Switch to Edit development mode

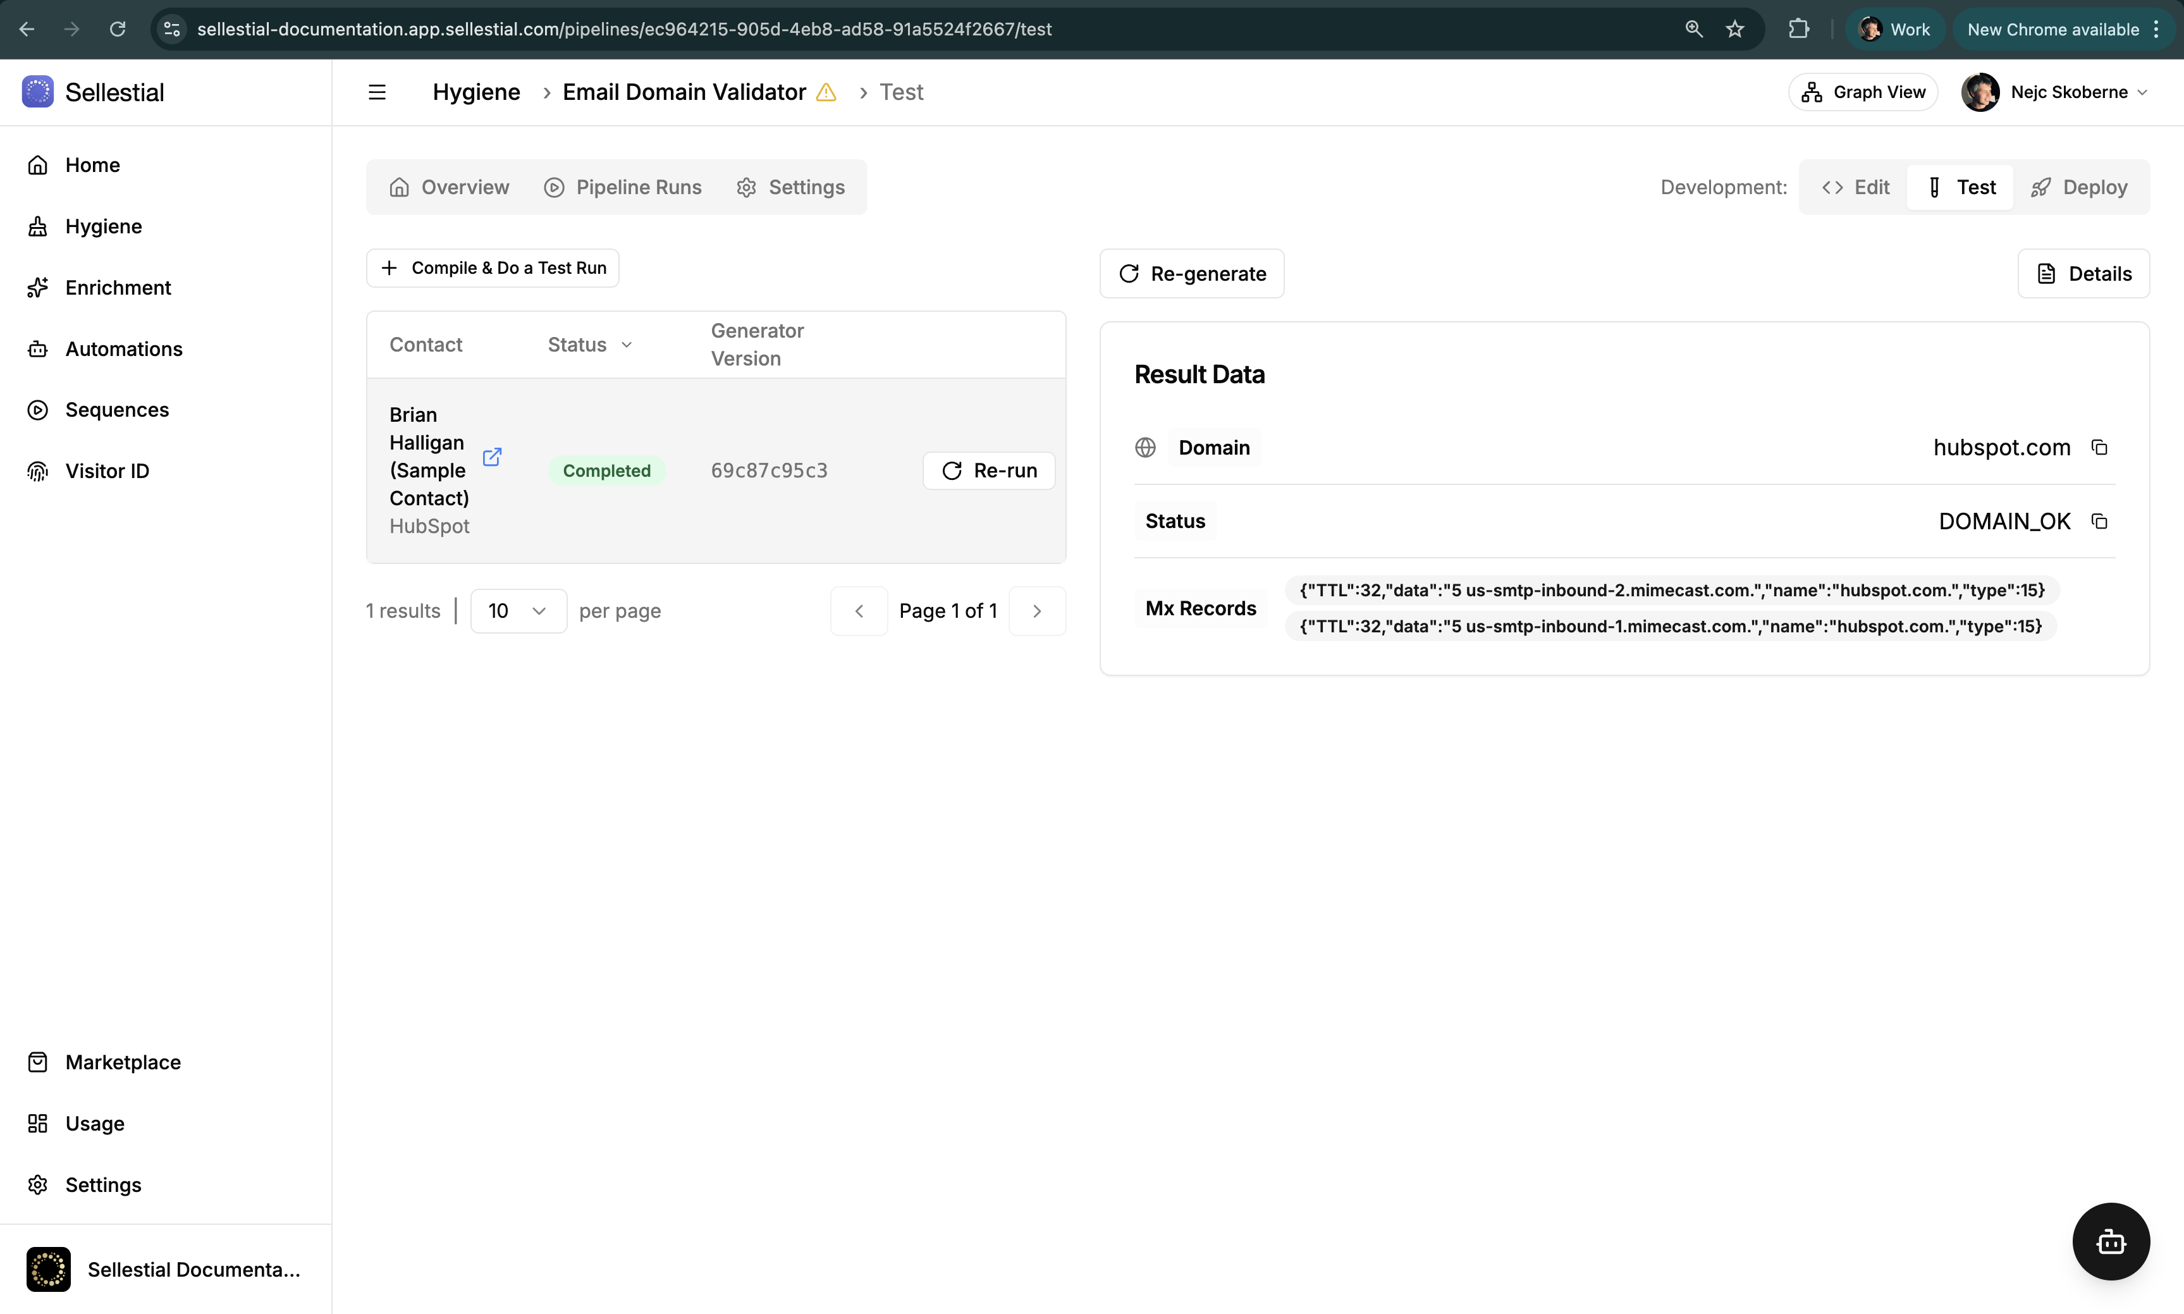tap(1856, 187)
